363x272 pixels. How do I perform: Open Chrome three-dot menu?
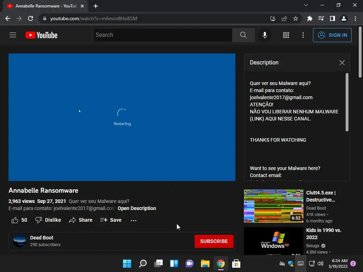355,18
